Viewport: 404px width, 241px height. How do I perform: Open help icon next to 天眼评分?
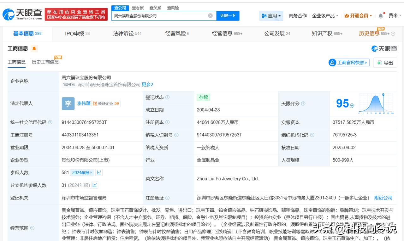(x=303, y=104)
